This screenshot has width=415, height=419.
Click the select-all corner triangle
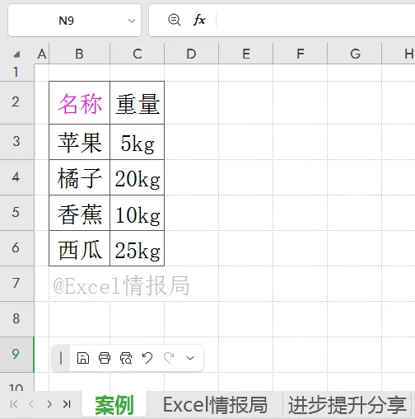(x=16, y=54)
